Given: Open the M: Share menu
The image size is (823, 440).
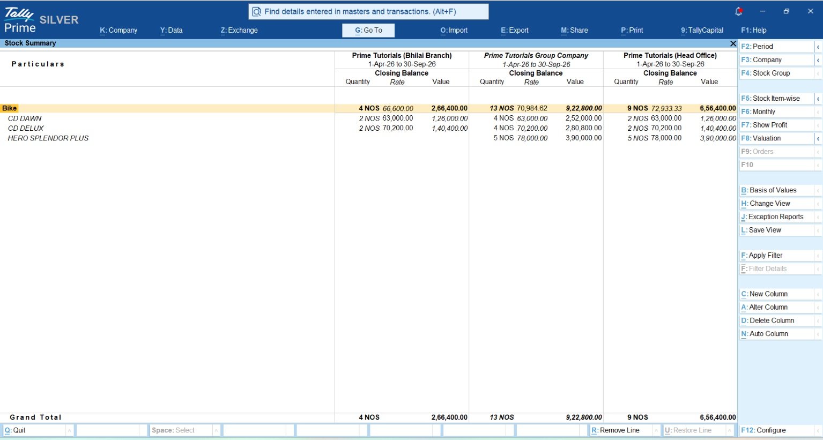Looking at the screenshot, I should point(574,31).
